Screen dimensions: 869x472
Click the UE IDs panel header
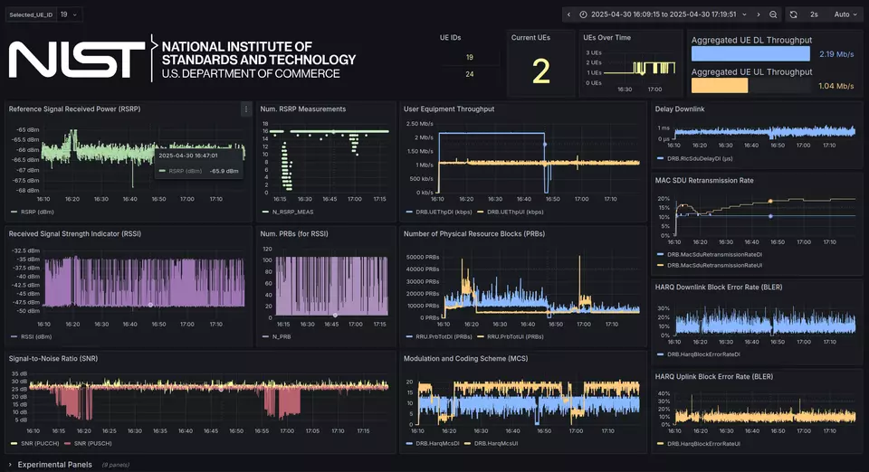pyautogui.click(x=451, y=38)
